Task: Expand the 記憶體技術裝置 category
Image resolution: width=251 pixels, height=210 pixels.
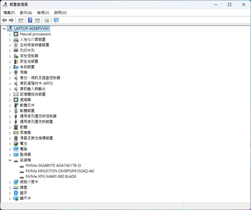Action: (10, 94)
